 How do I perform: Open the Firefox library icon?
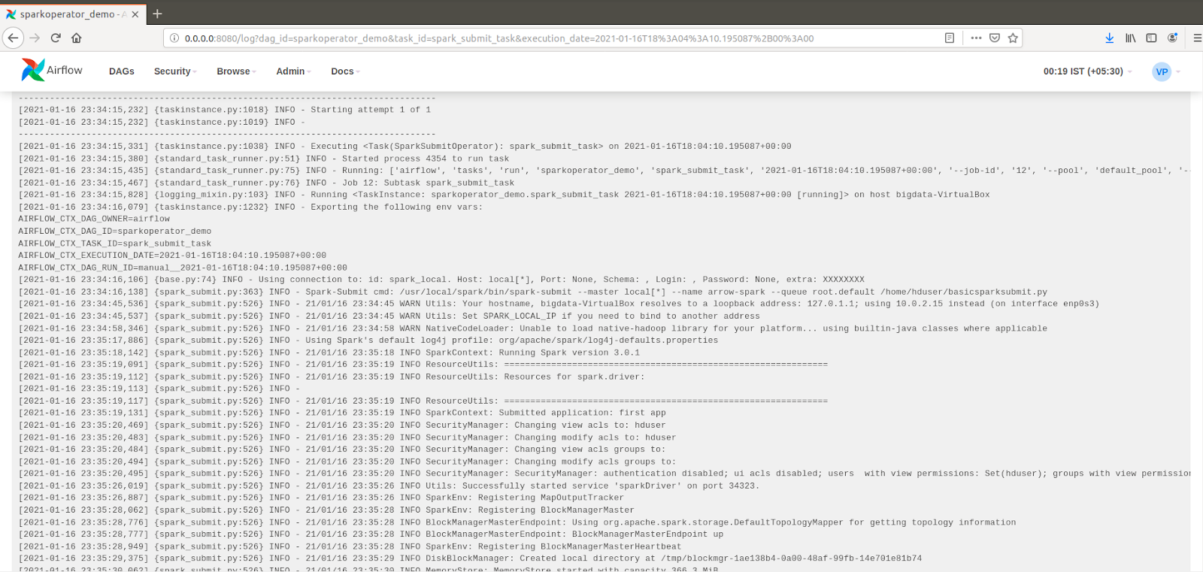1130,38
